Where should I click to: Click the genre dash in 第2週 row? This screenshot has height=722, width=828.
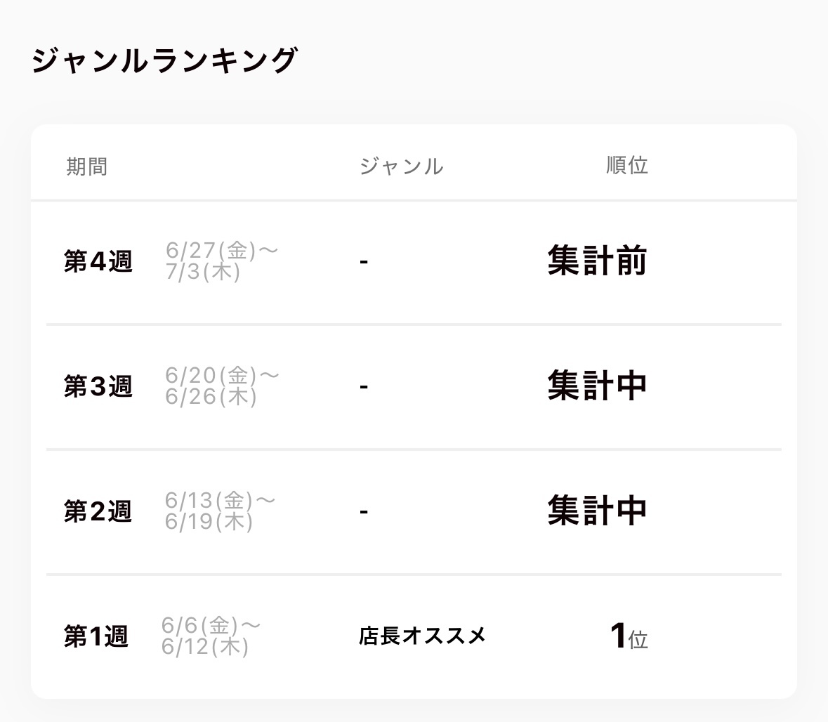click(x=363, y=512)
